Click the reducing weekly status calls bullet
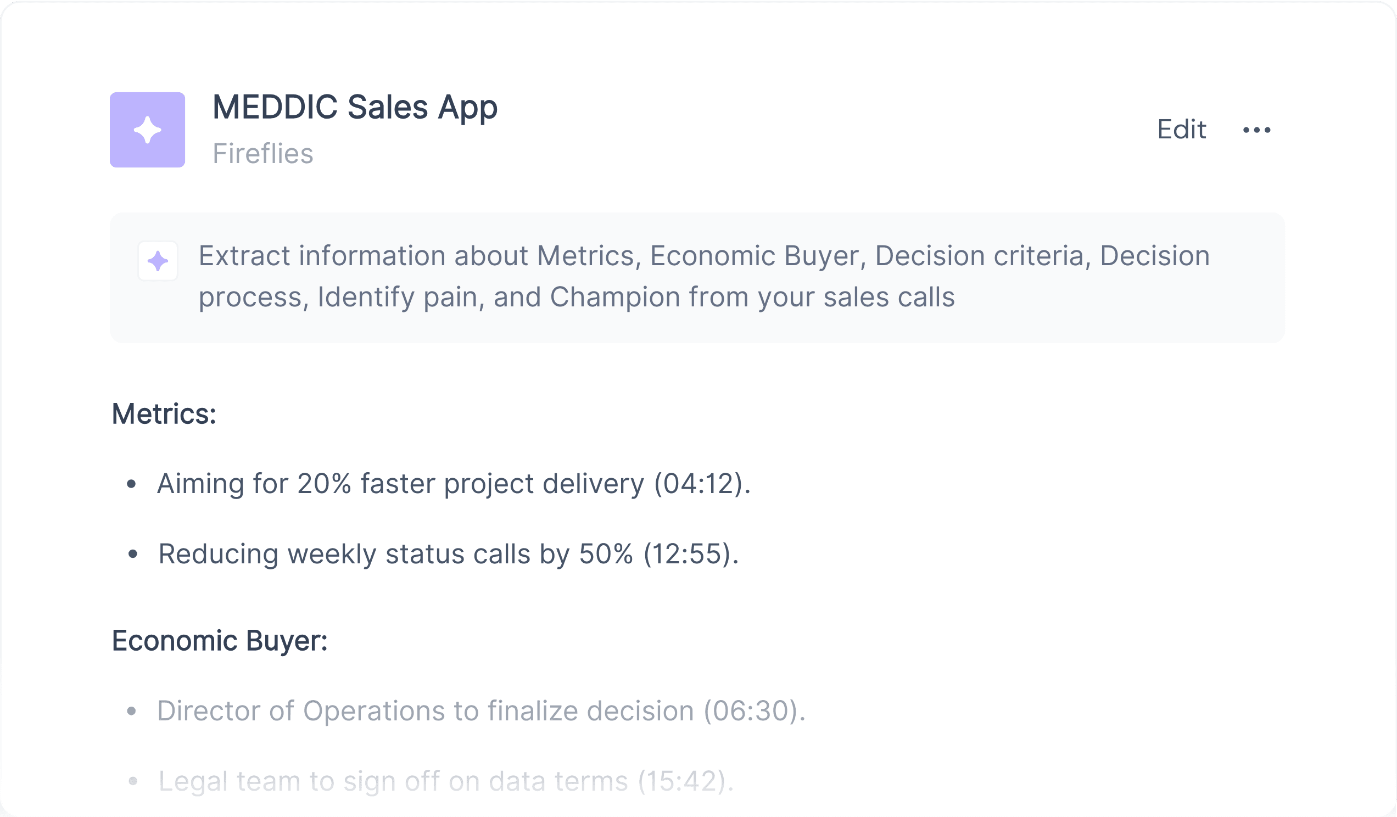1397x817 pixels. (x=449, y=553)
